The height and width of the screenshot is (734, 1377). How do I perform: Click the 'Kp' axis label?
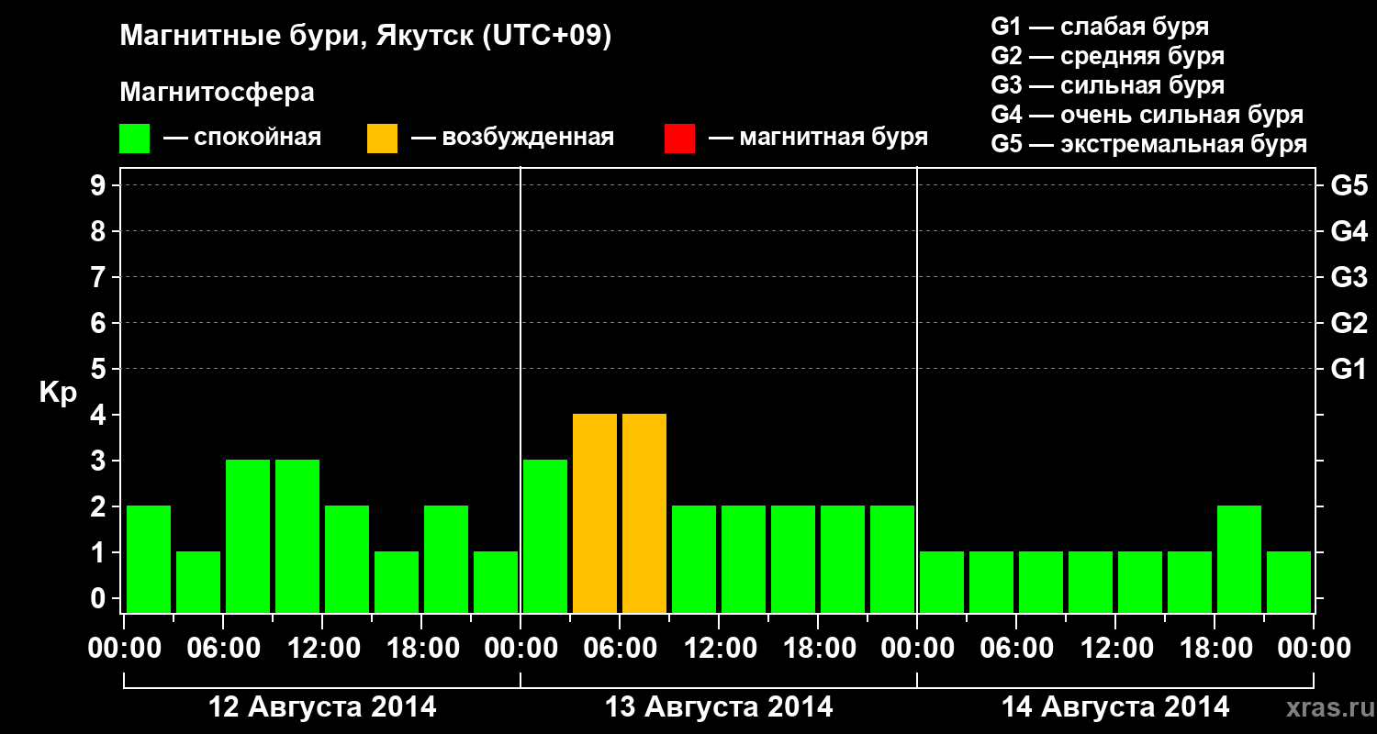58,393
